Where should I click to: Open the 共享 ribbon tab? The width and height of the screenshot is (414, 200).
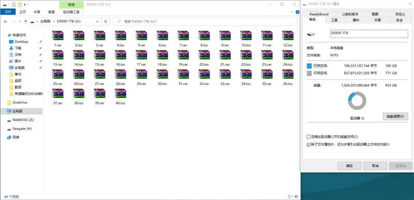(37, 12)
